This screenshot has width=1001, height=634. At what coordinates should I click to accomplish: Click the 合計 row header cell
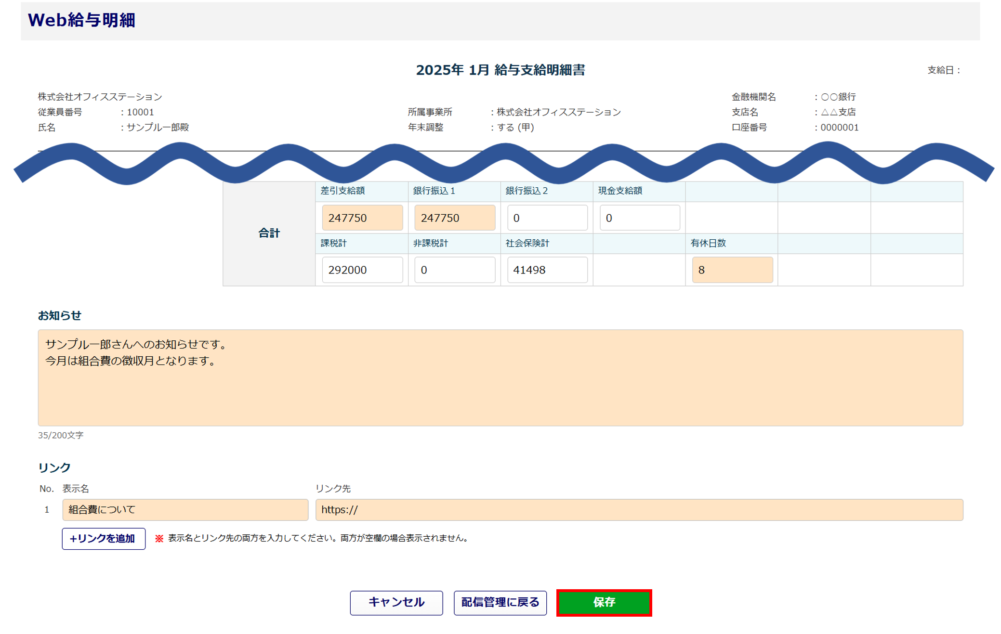[x=269, y=233]
